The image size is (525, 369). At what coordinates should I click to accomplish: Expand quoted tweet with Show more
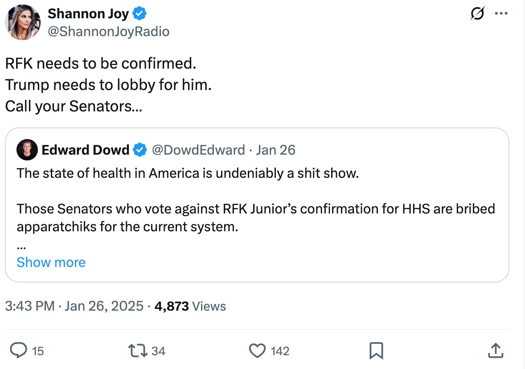51,262
